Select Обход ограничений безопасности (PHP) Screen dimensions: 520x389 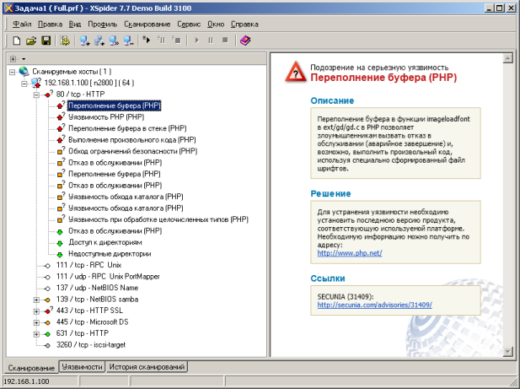[x=132, y=151]
